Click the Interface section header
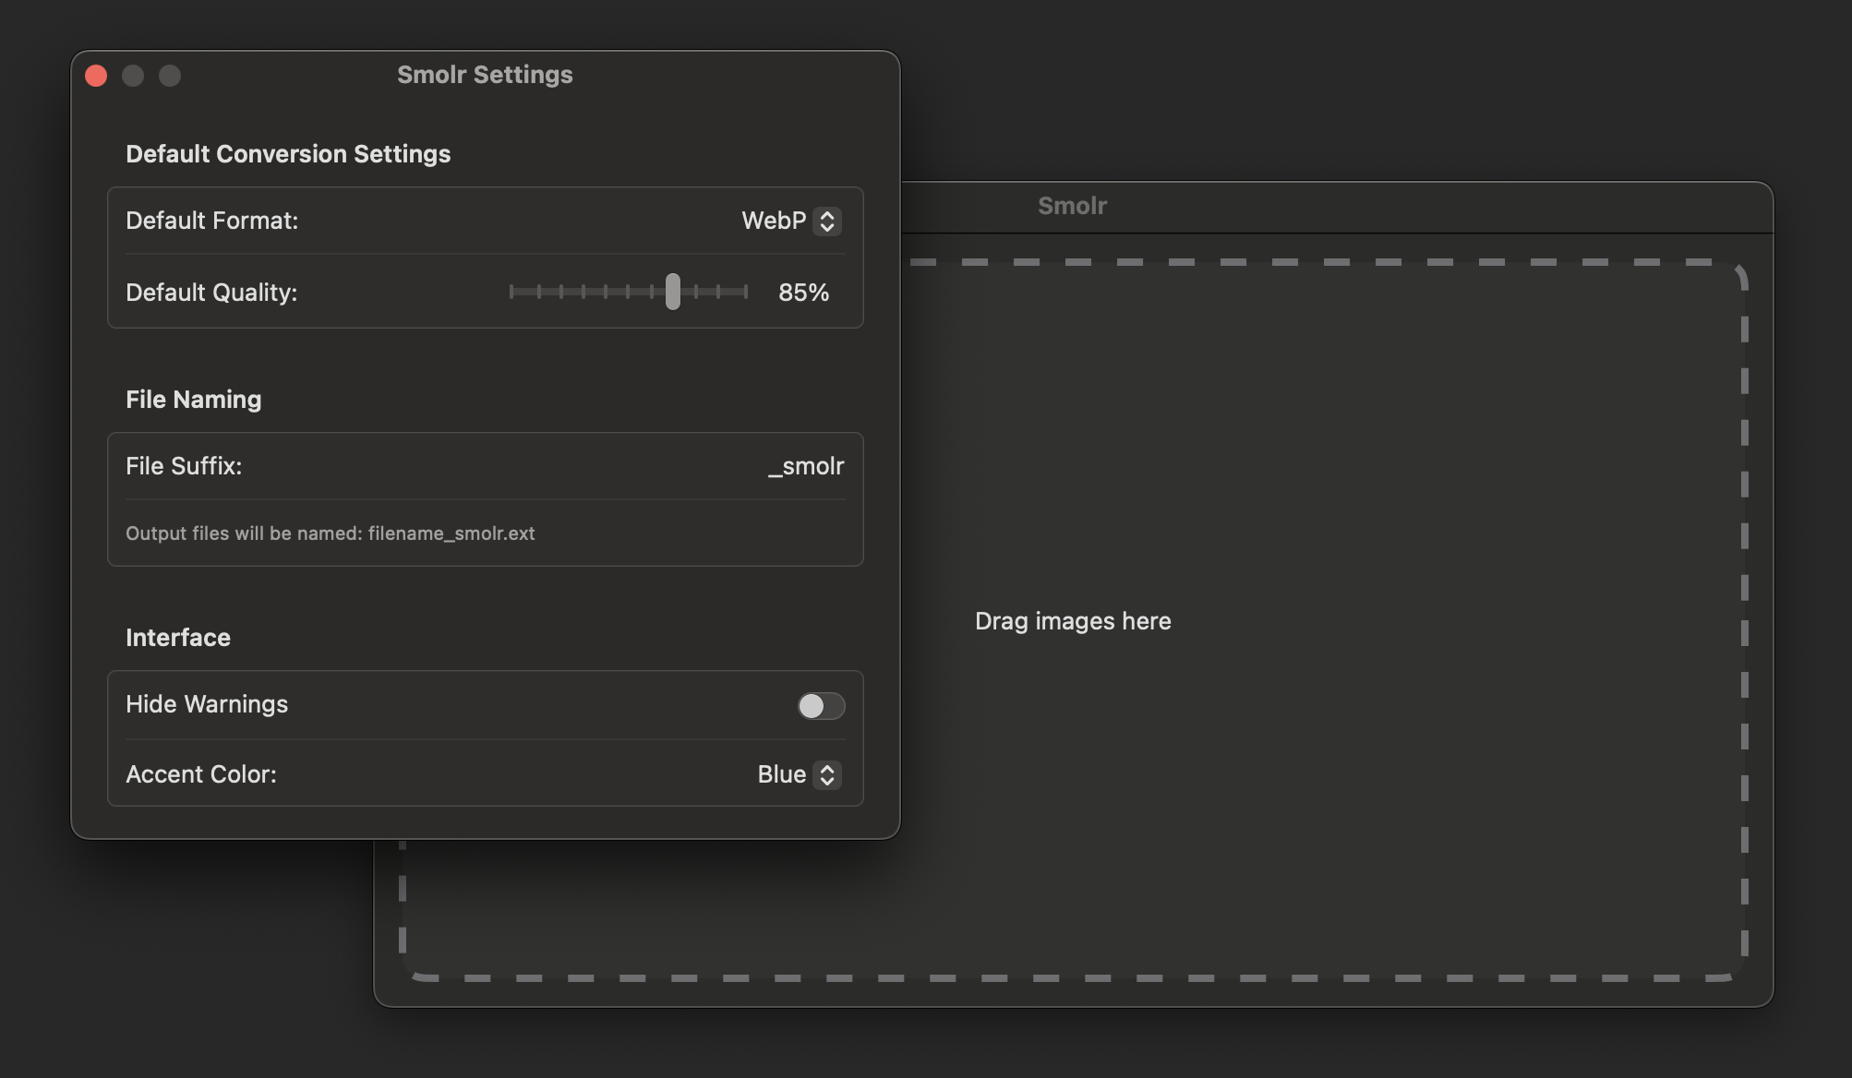 tap(177, 637)
